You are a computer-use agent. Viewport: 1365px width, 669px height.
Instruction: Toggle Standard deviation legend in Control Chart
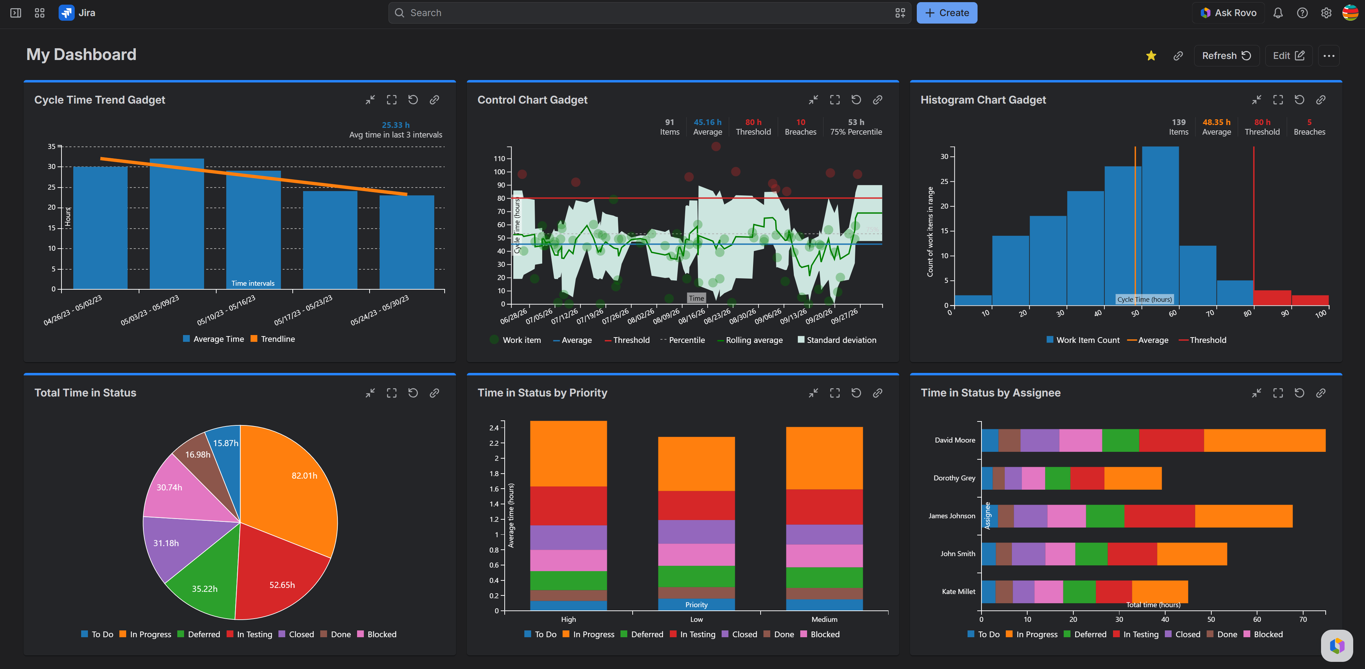click(x=837, y=340)
